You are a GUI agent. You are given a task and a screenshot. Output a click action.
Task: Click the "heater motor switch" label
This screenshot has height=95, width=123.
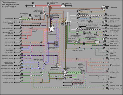tap(24, 14)
